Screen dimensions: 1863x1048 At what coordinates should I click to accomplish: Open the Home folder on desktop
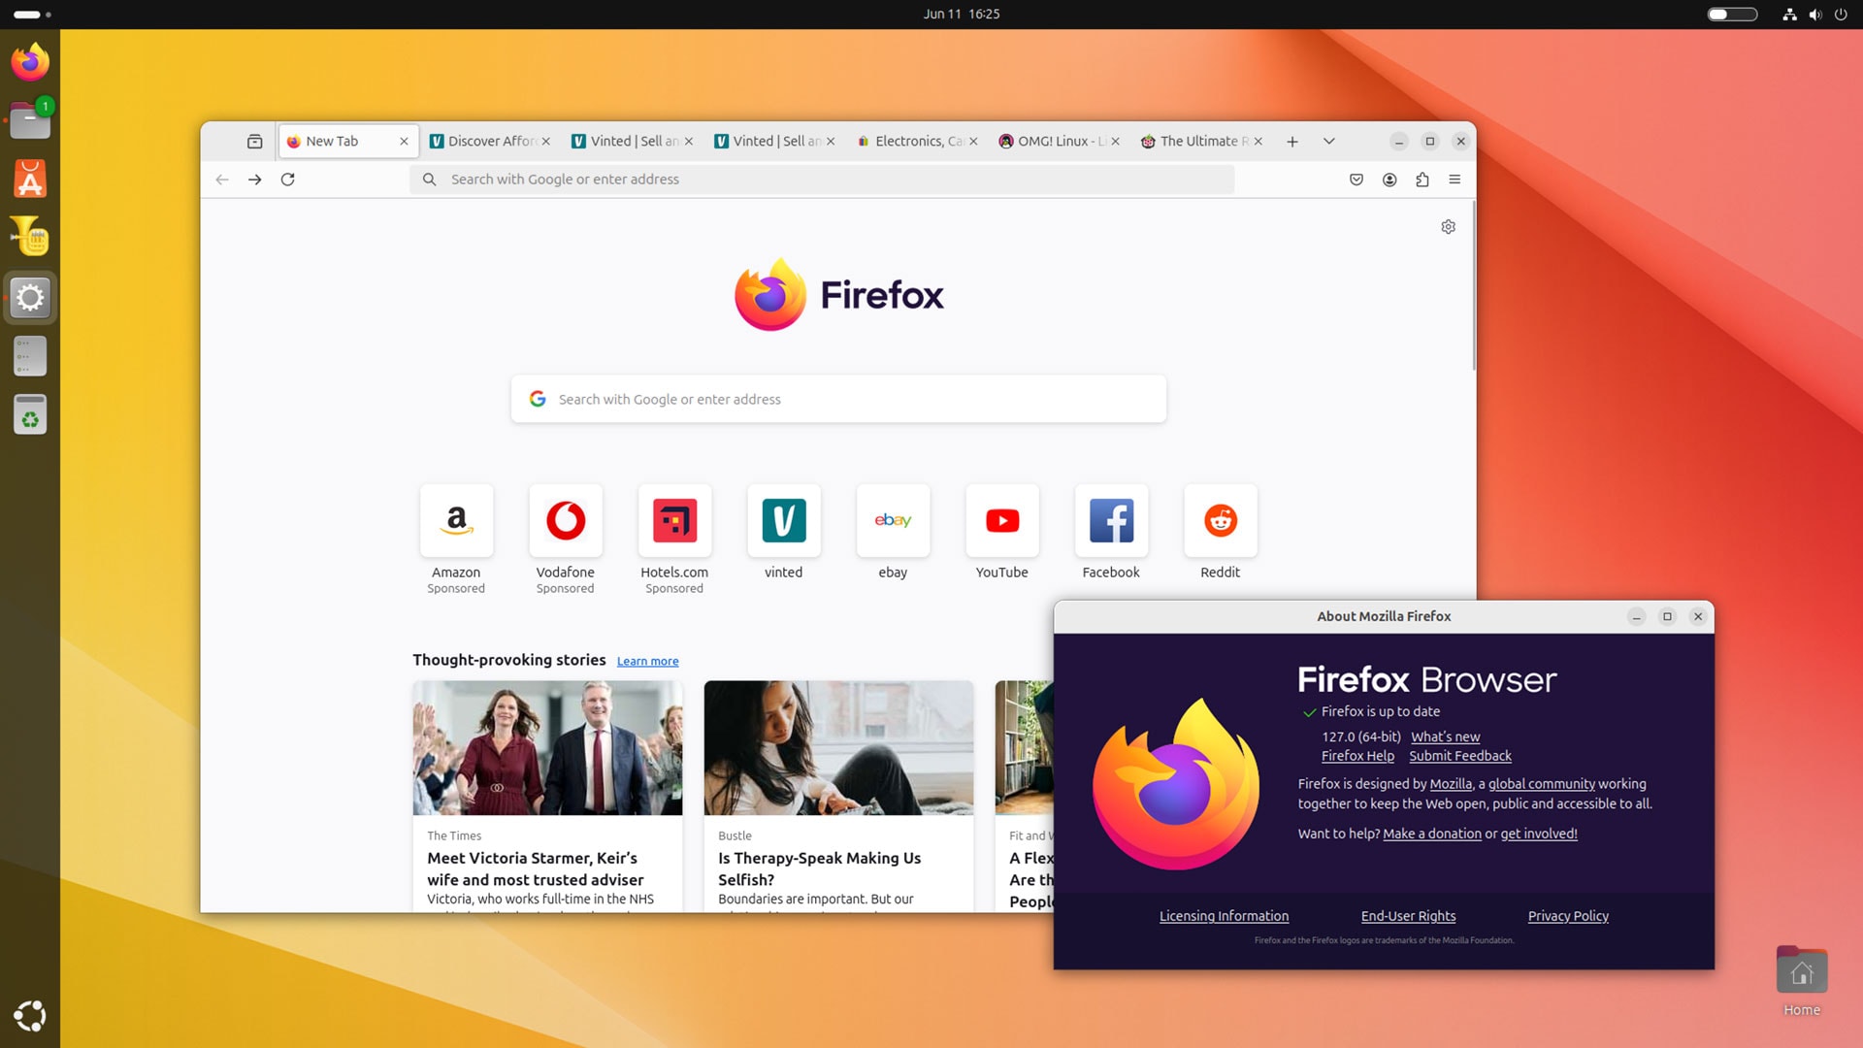(x=1802, y=980)
